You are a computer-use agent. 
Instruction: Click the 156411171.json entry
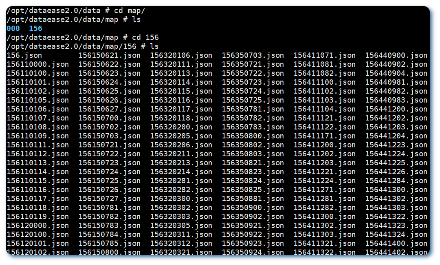pyautogui.click(x=325, y=136)
